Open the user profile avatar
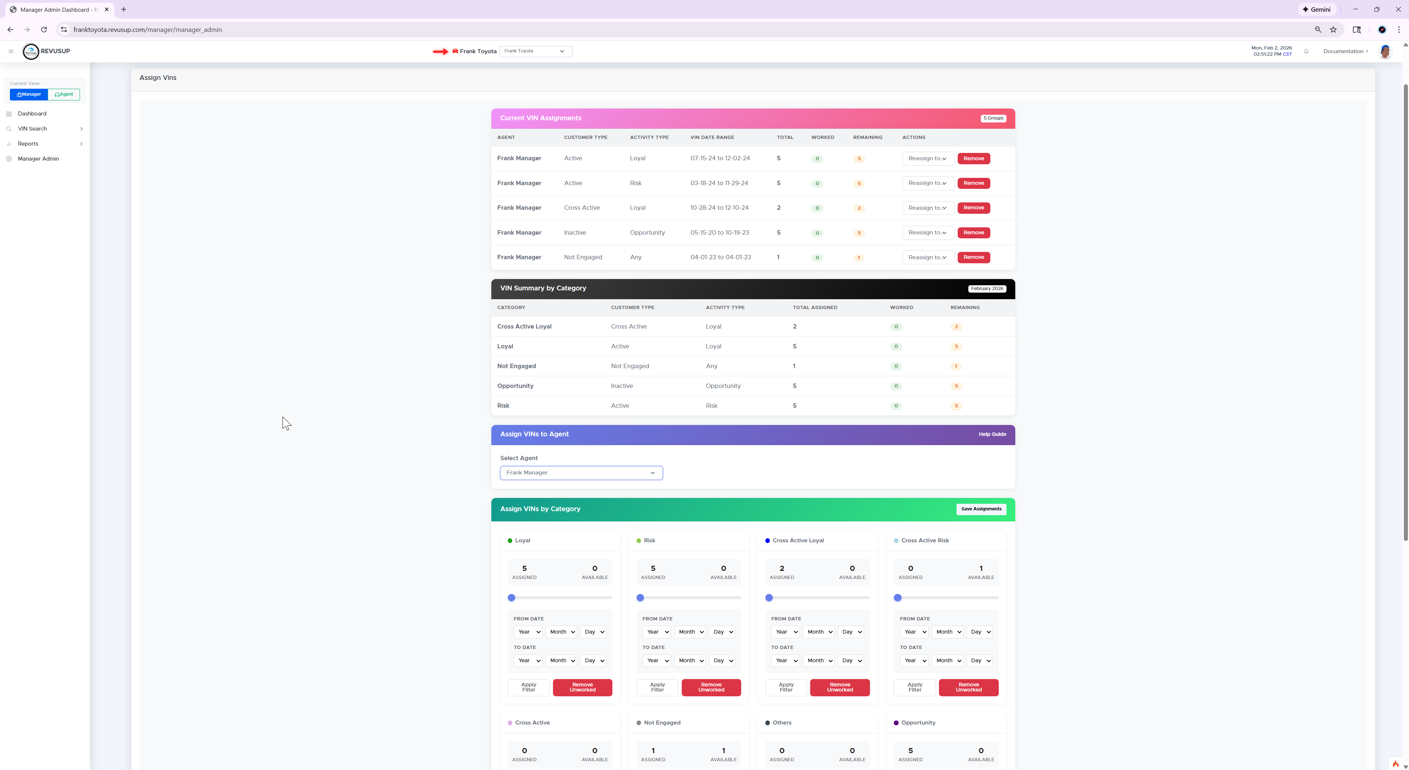The height and width of the screenshot is (770, 1409). tap(1385, 51)
